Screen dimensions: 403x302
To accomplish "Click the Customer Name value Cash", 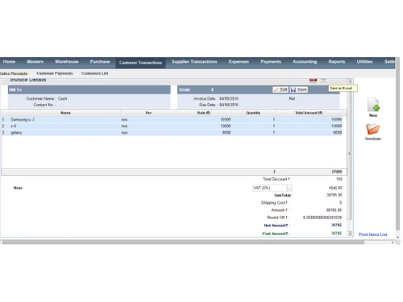I will [x=62, y=99].
